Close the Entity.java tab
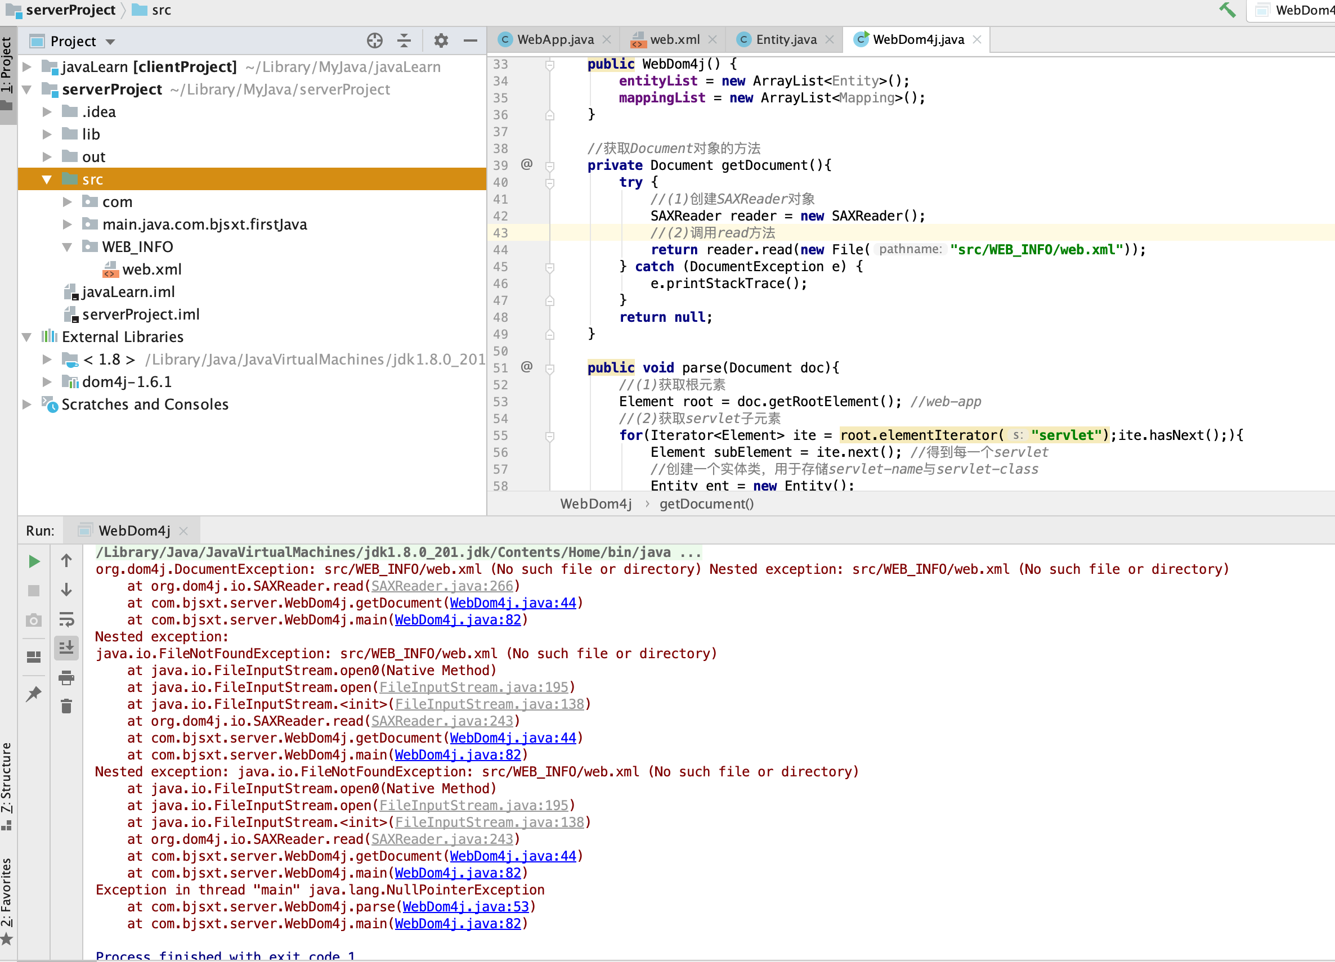The image size is (1335, 962). [x=830, y=39]
